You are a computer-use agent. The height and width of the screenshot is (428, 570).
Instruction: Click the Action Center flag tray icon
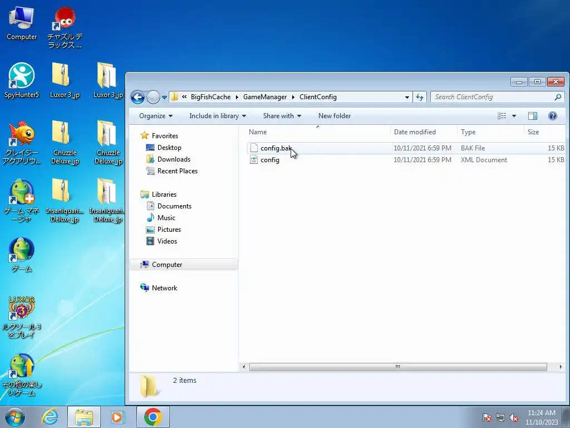[487, 418]
